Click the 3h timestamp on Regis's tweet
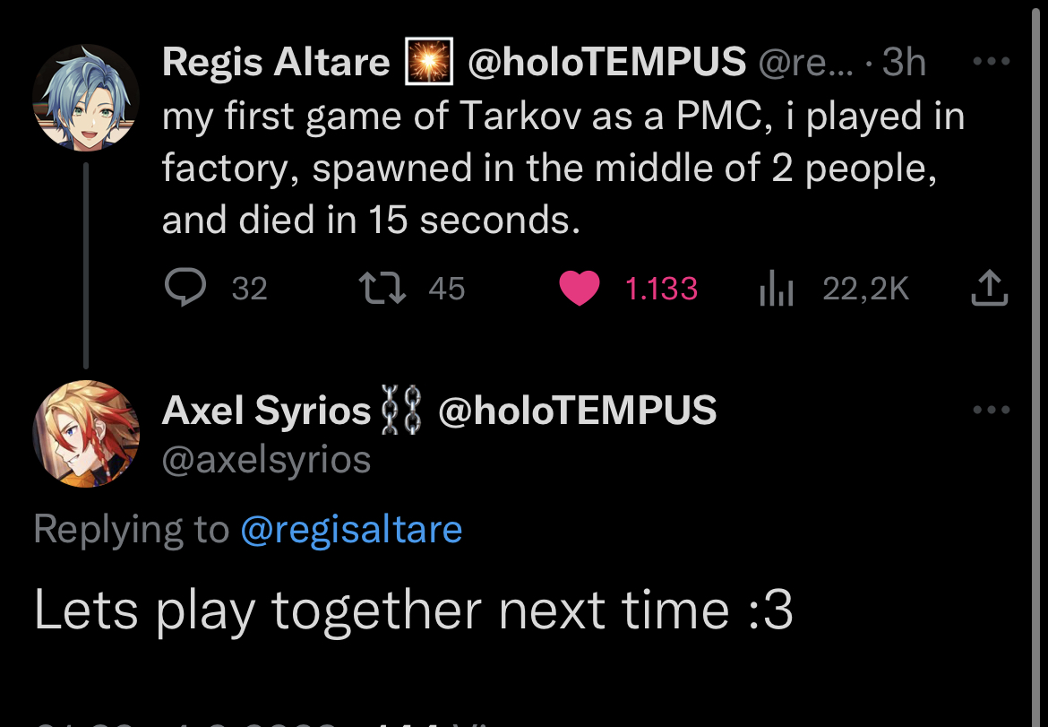 pyautogui.click(x=904, y=63)
